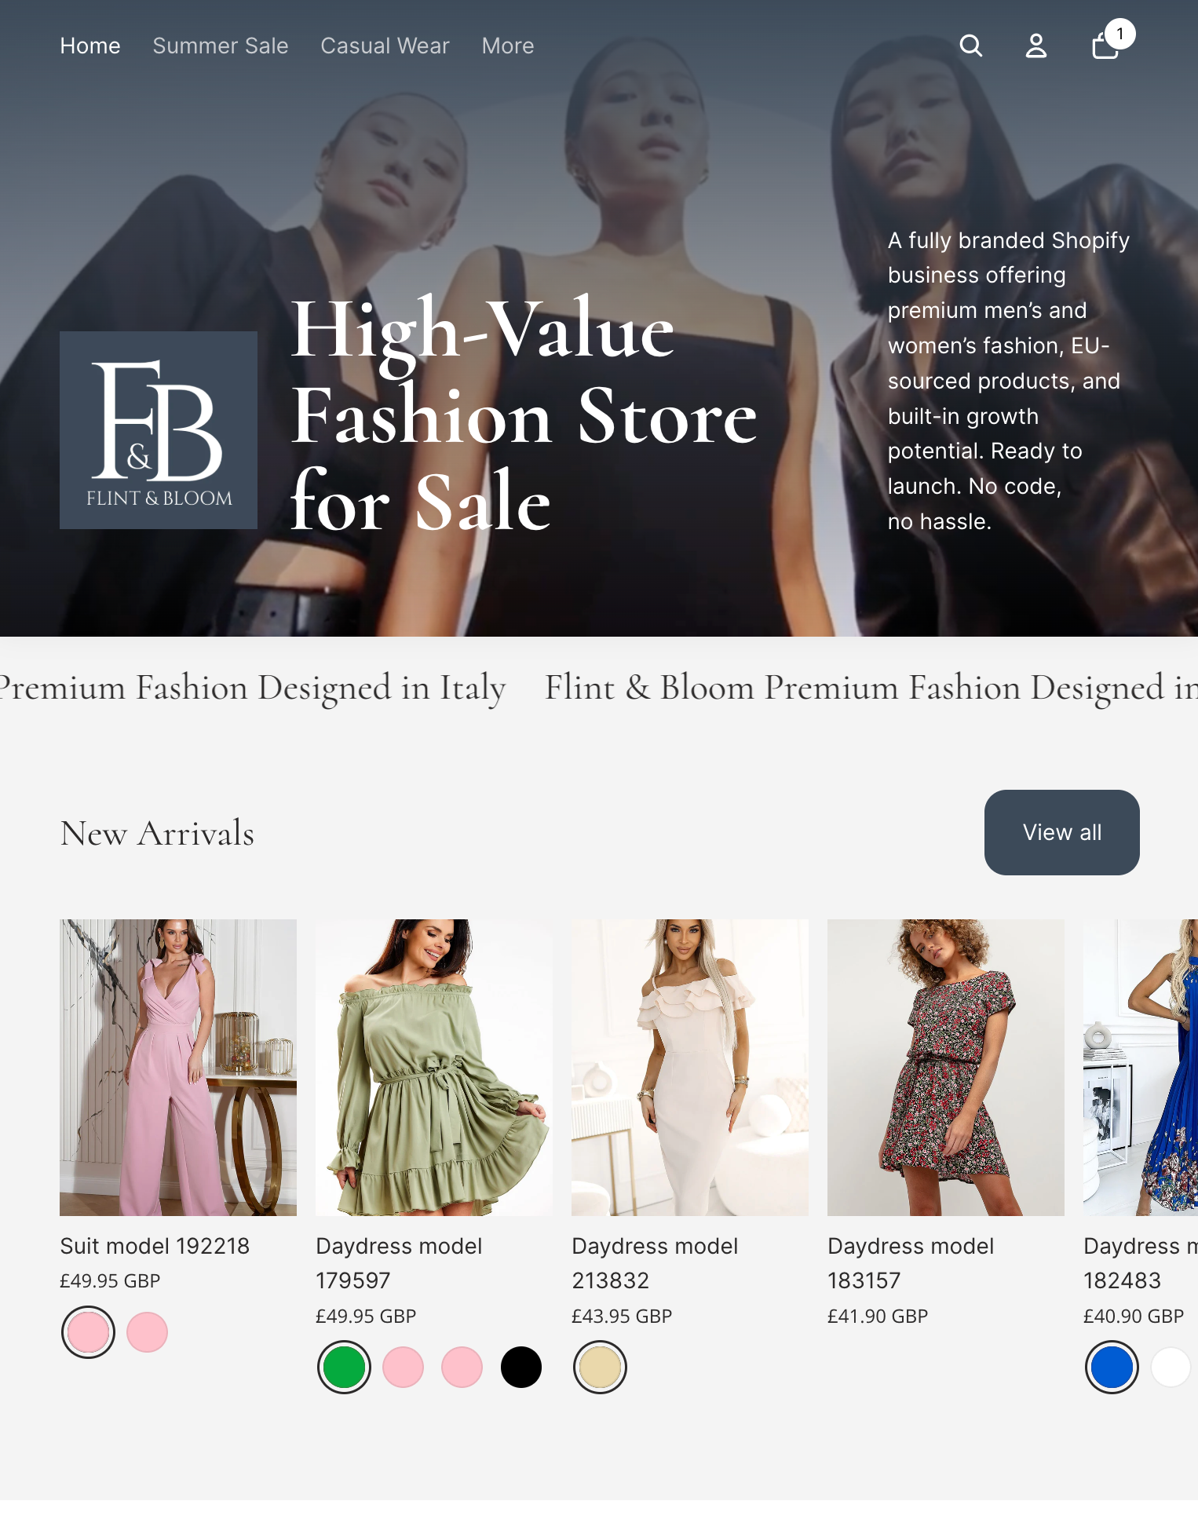Select green swatch for Daydress 179597
1198x1534 pixels.
coord(344,1367)
